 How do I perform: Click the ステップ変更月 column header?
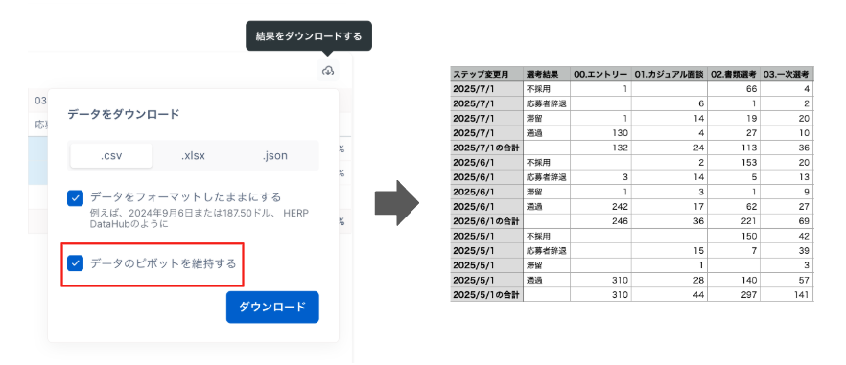pos(486,74)
